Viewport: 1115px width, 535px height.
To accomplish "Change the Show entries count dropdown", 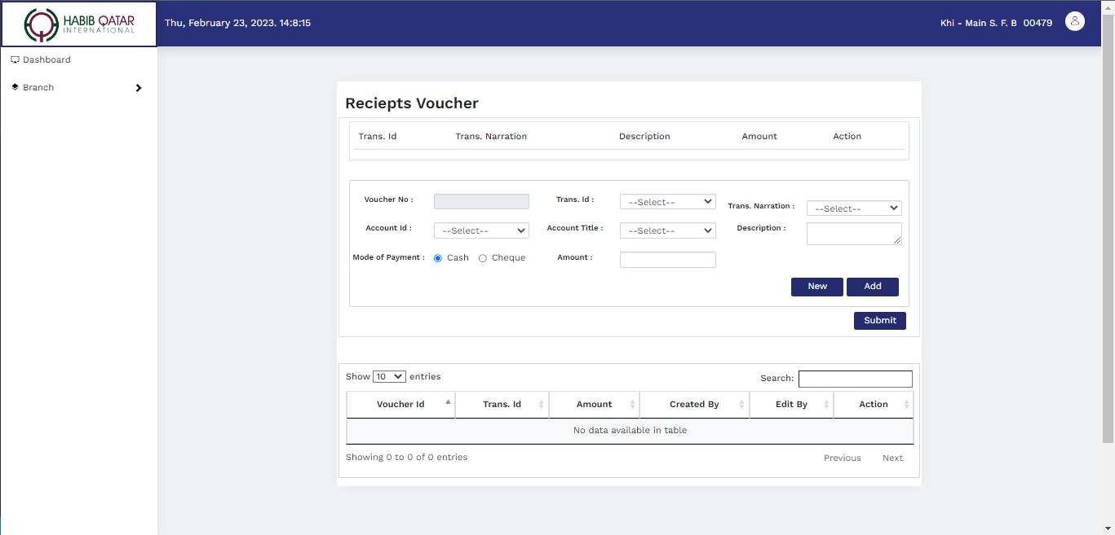I will coord(389,376).
